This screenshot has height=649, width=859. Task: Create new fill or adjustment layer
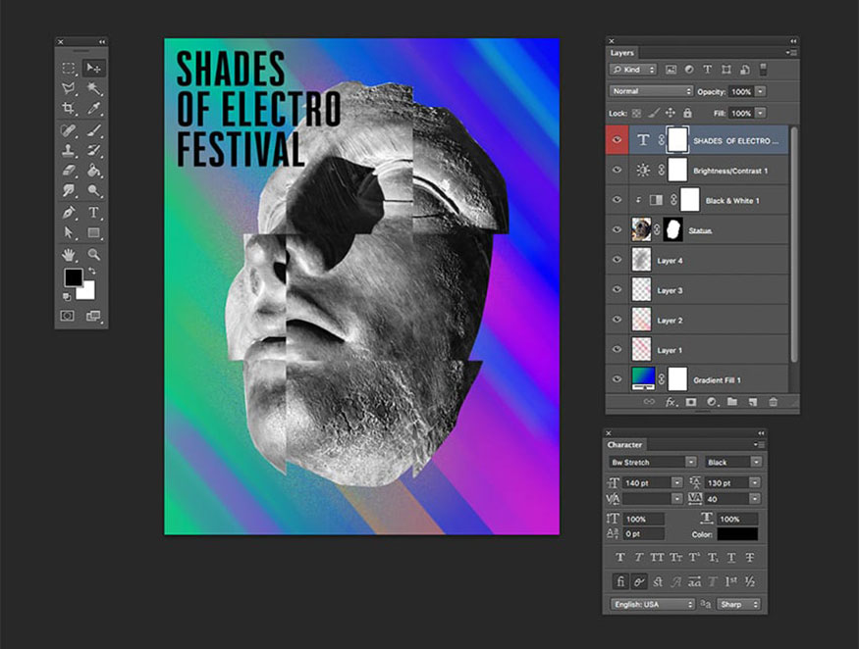click(712, 402)
